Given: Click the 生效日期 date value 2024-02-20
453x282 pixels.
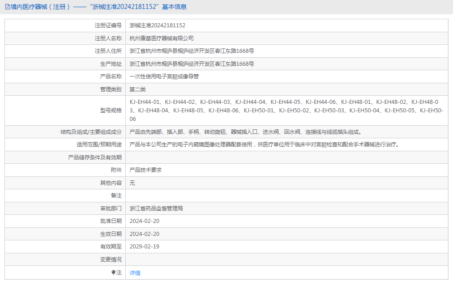Looking at the screenshot, I should tap(145, 234).
